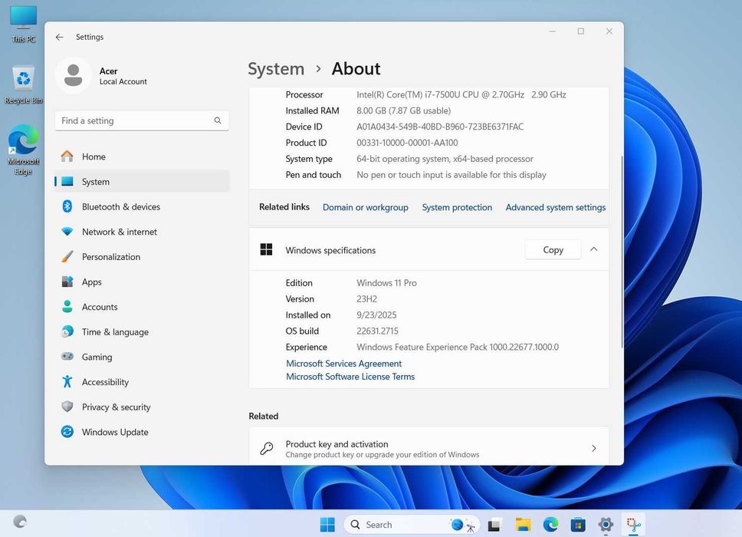Click the Network wifi icon in sidebar
Screen dimensions: 742x537
pos(67,232)
